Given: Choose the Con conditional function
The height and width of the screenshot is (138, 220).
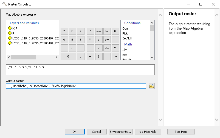Looking at the screenshot, I should pos(125,28).
